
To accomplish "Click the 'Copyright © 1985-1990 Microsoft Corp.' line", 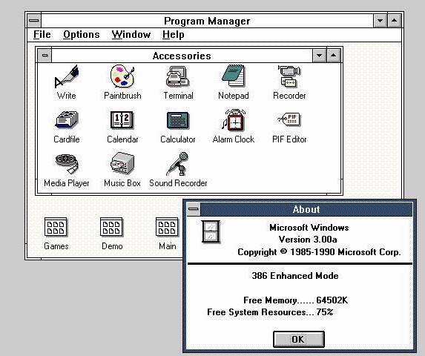I will [319, 252].
